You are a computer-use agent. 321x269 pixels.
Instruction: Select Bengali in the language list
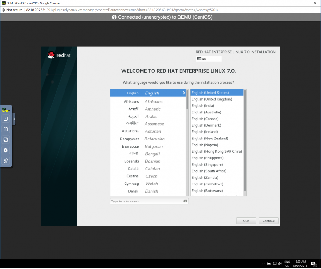(x=148, y=154)
